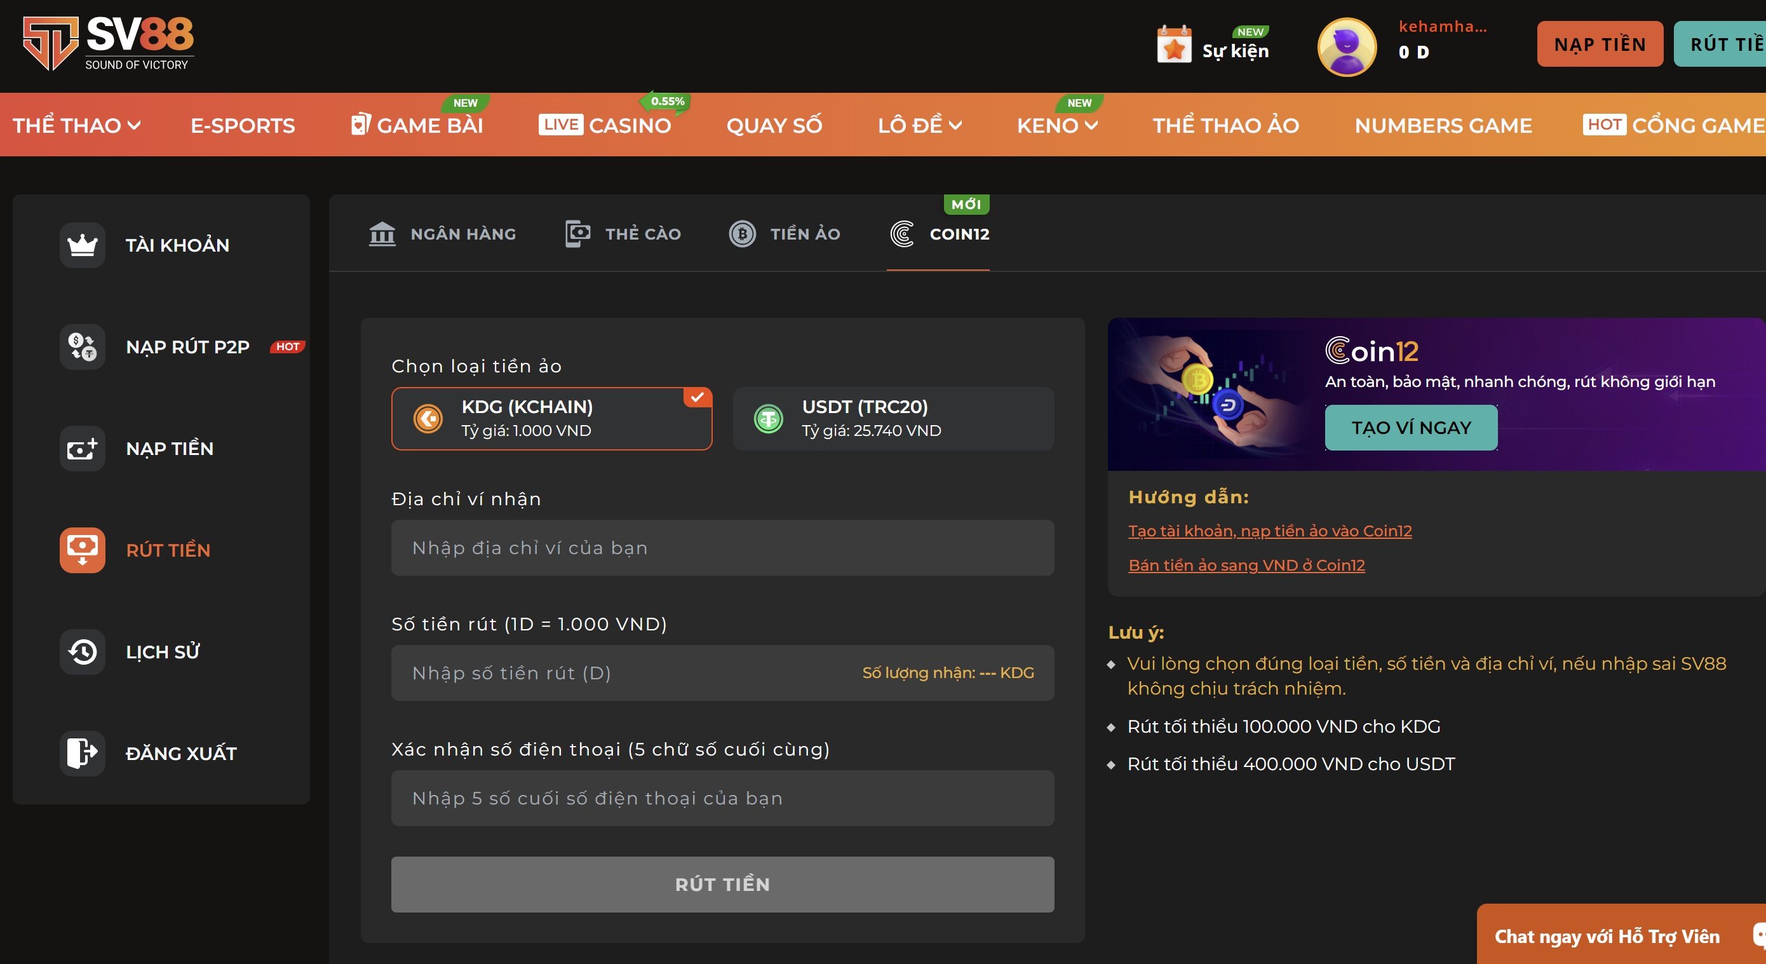Select KDG (KCHAIN) currency option

pos(551,418)
